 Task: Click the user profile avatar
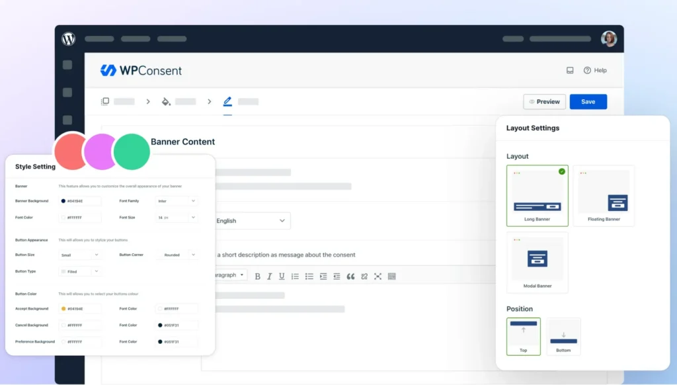click(608, 39)
